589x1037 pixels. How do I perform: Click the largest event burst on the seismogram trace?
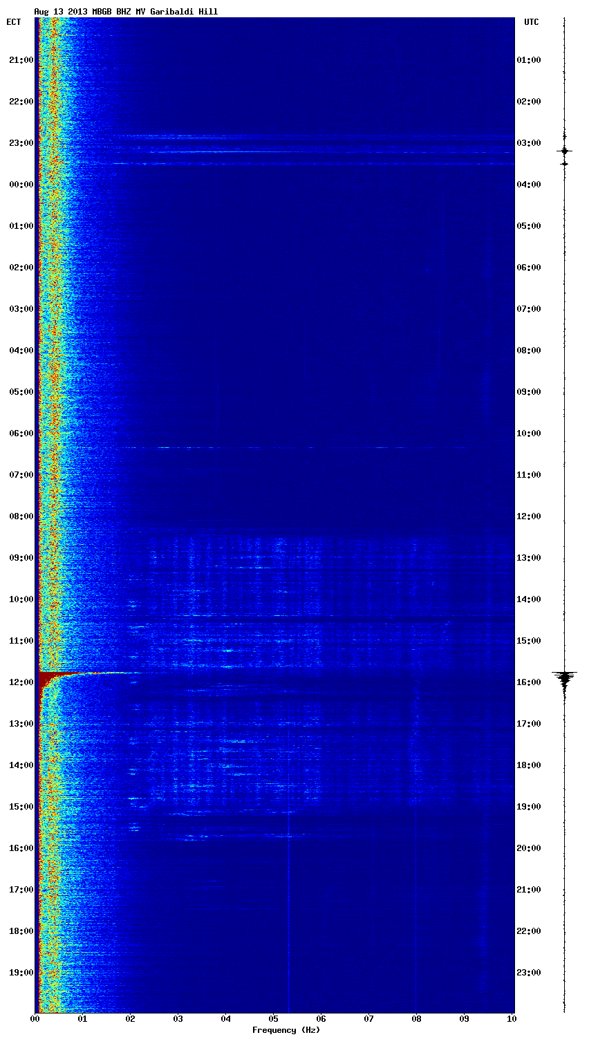pyautogui.click(x=565, y=679)
